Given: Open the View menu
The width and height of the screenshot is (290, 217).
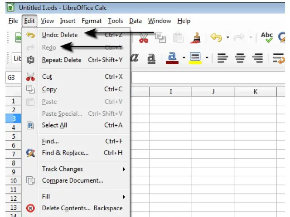Looking at the screenshot, I should pyautogui.click(x=47, y=21).
